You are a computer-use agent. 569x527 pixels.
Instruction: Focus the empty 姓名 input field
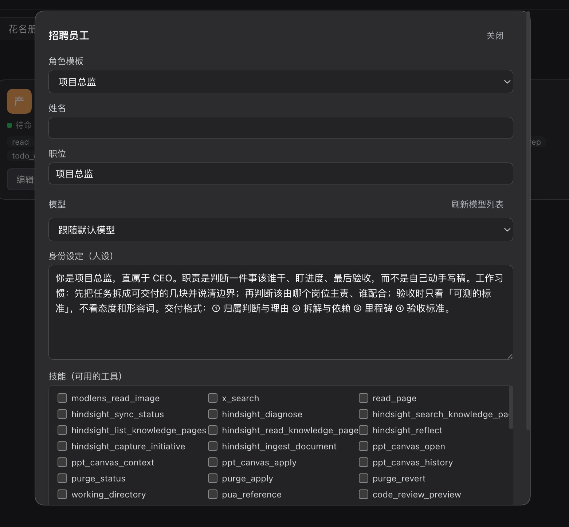click(x=280, y=128)
